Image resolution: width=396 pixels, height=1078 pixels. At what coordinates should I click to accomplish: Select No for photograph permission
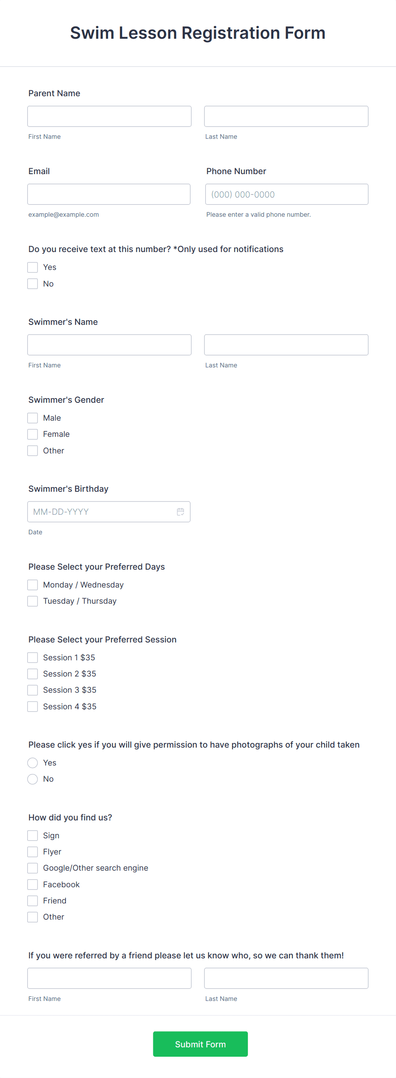coord(32,779)
